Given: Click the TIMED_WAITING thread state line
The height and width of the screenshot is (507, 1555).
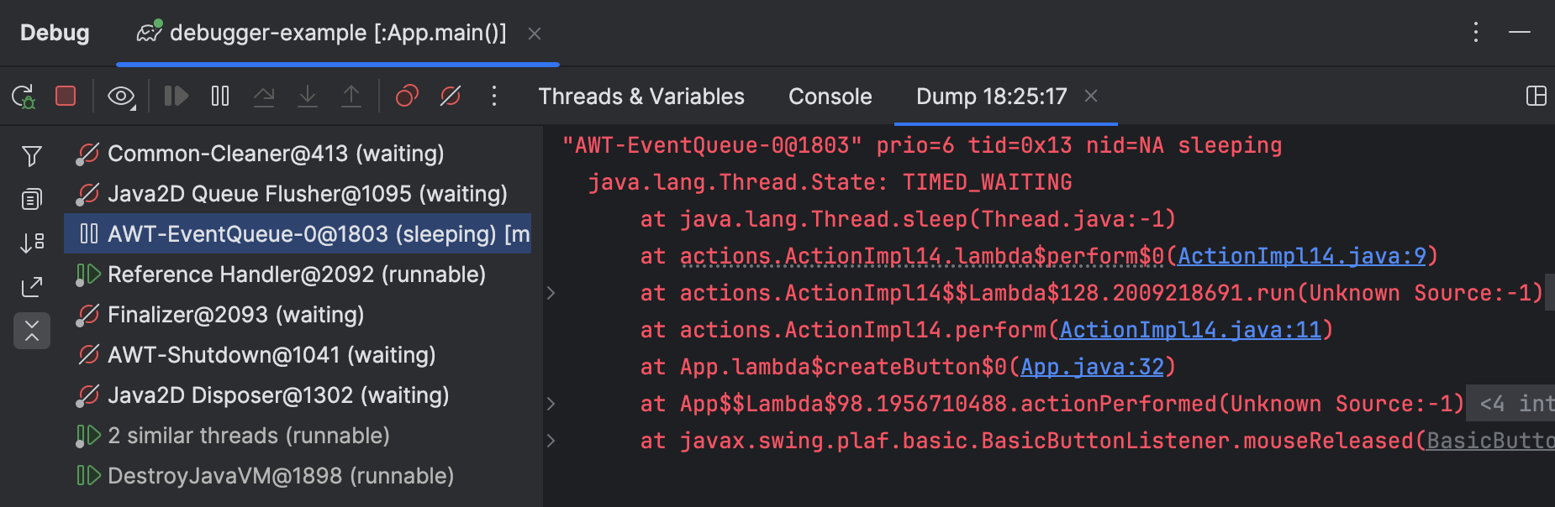Looking at the screenshot, I should (830, 182).
